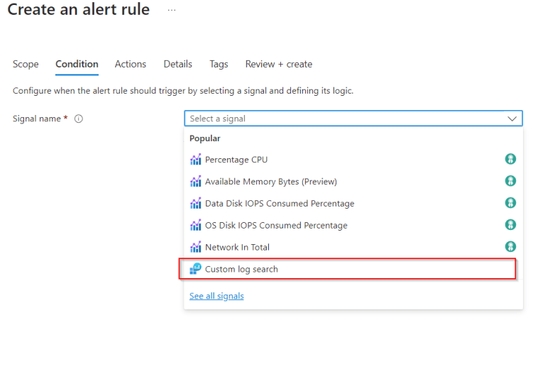The height and width of the screenshot is (369, 545).
Task: Click the Select a signal combo box field
Action: pos(353,119)
